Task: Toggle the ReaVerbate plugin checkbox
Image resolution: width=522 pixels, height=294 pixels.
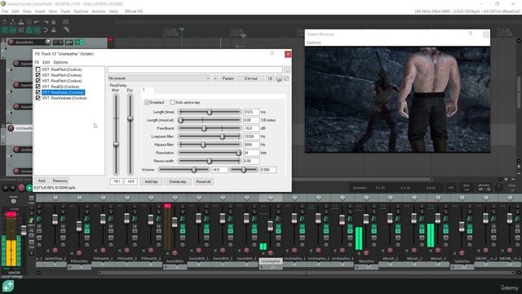Action: click(x=38, y=98)
